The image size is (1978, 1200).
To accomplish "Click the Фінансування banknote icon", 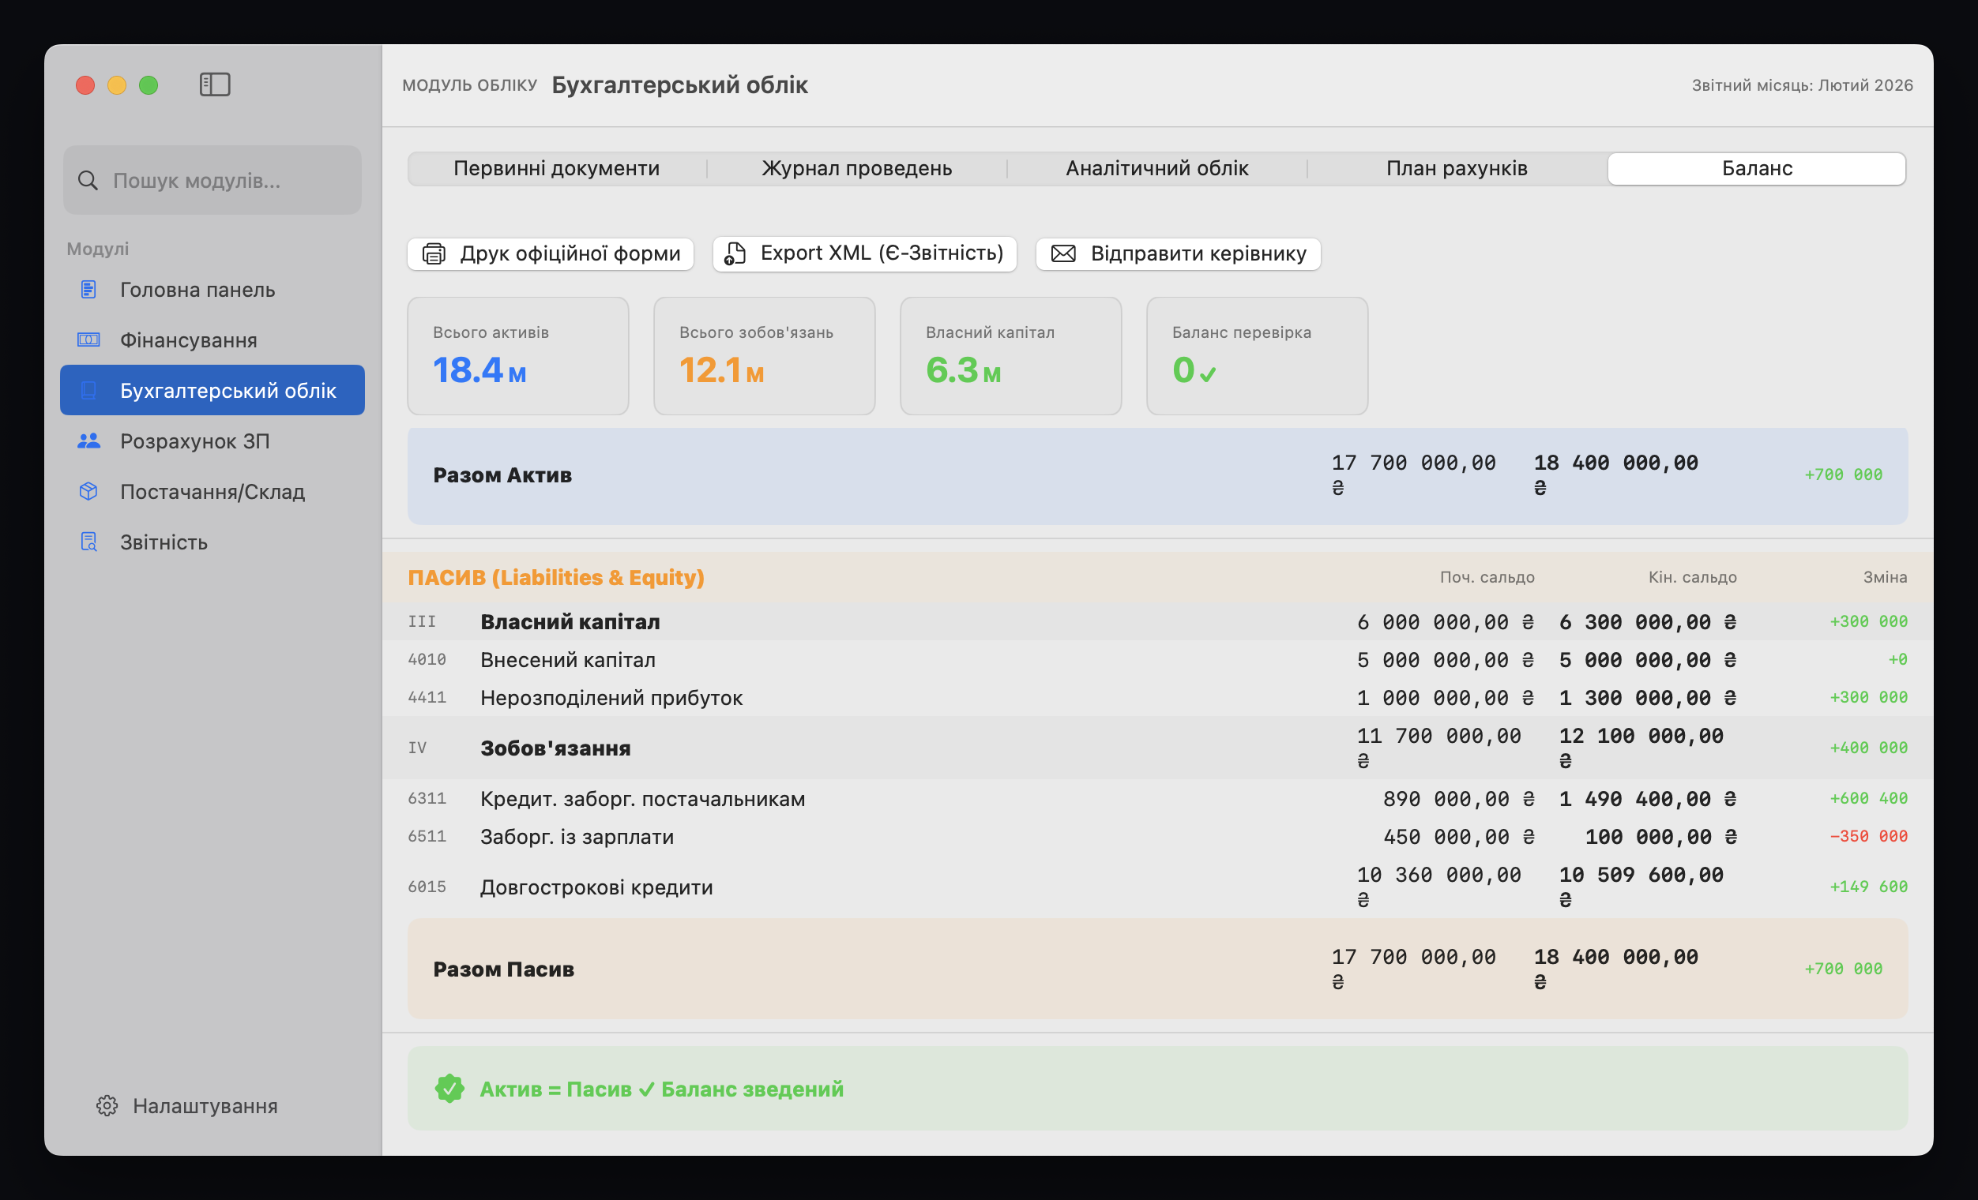I will [x=88, y=340].
